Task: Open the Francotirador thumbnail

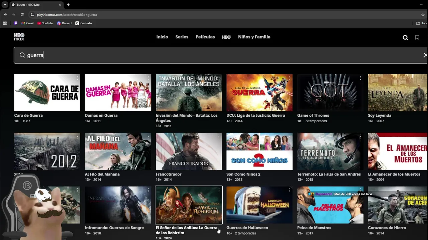Action: (x=189, y=151)
